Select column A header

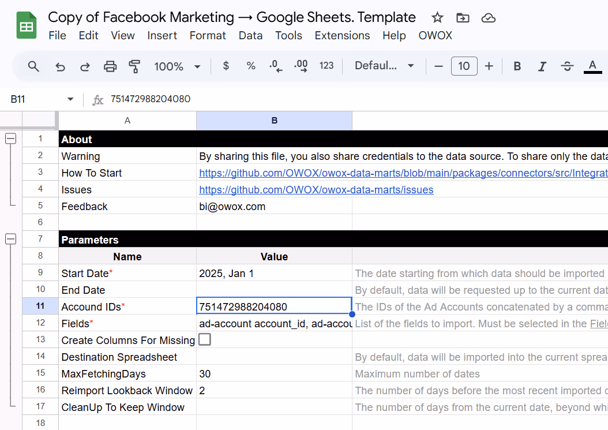pos(127,121)
